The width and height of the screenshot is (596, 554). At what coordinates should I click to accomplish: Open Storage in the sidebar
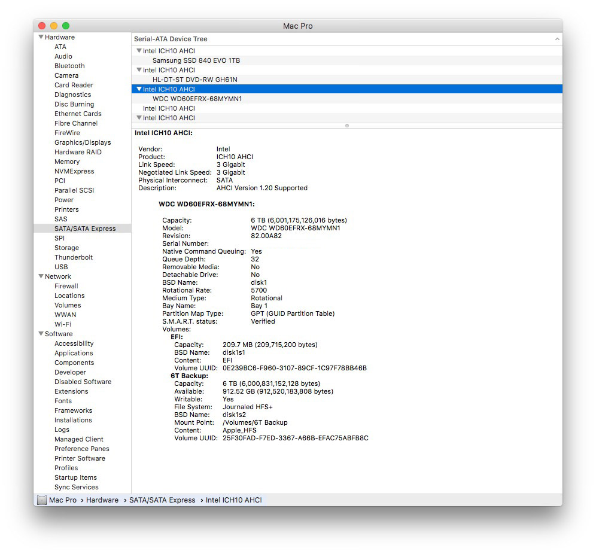pyautogui.click(x=66, y=248)
